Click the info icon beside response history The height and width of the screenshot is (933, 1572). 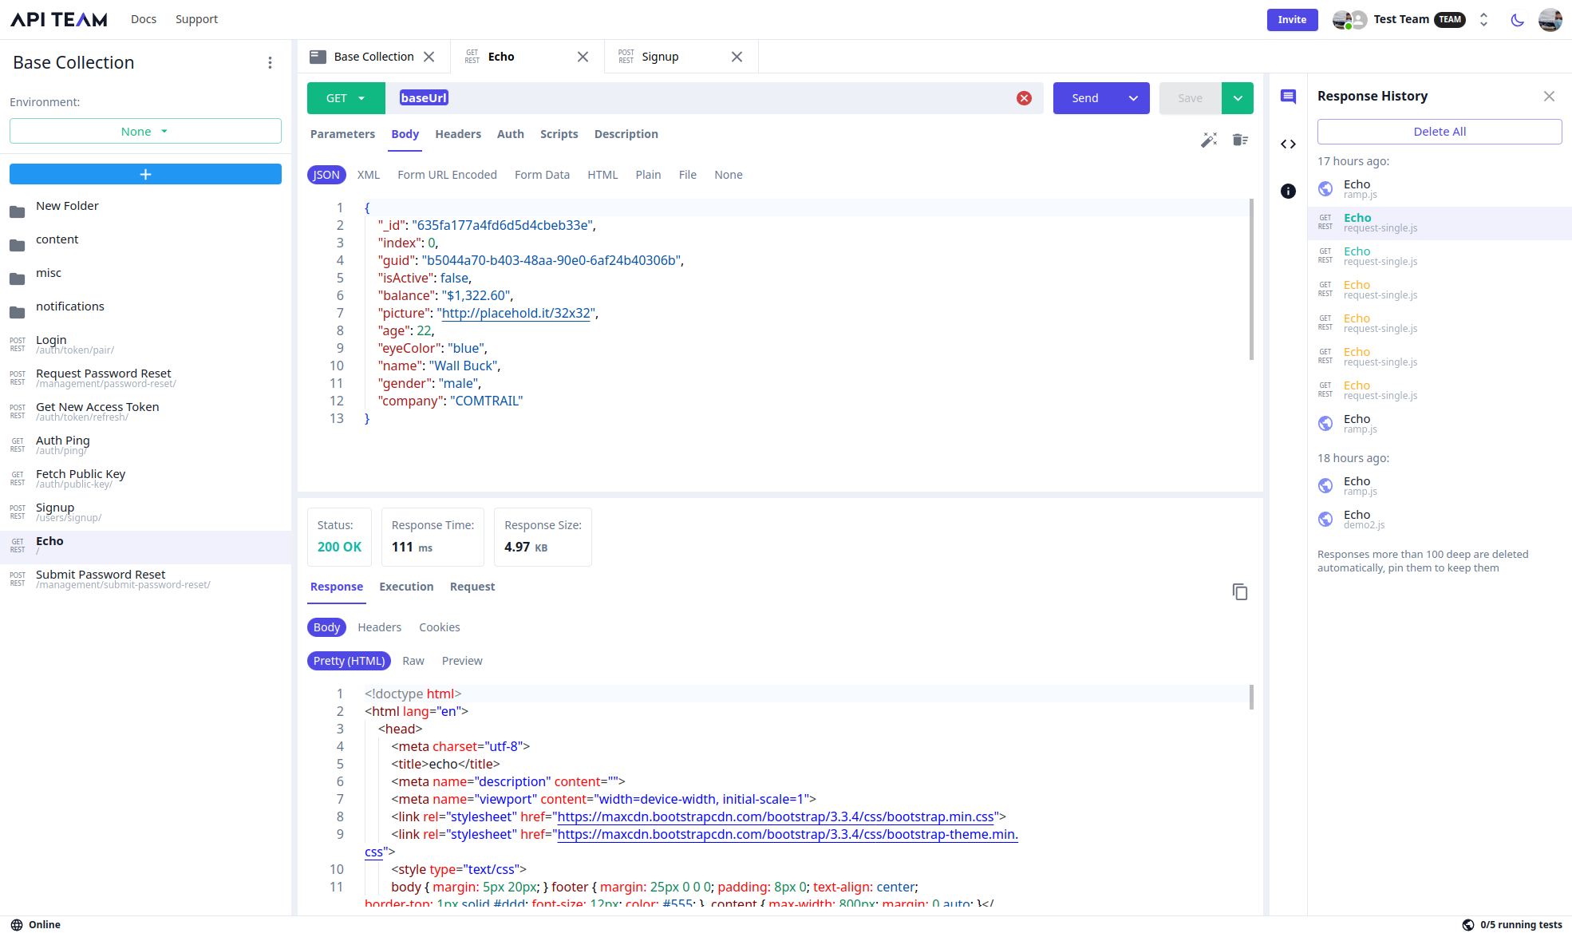pos(1288,191)
